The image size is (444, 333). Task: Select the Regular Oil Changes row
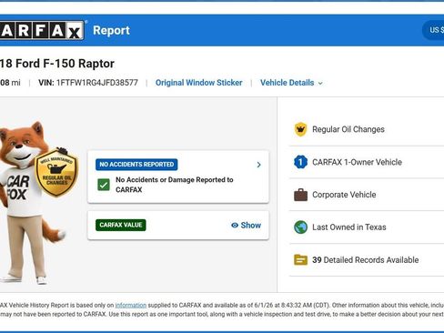[x=367, y=129]
